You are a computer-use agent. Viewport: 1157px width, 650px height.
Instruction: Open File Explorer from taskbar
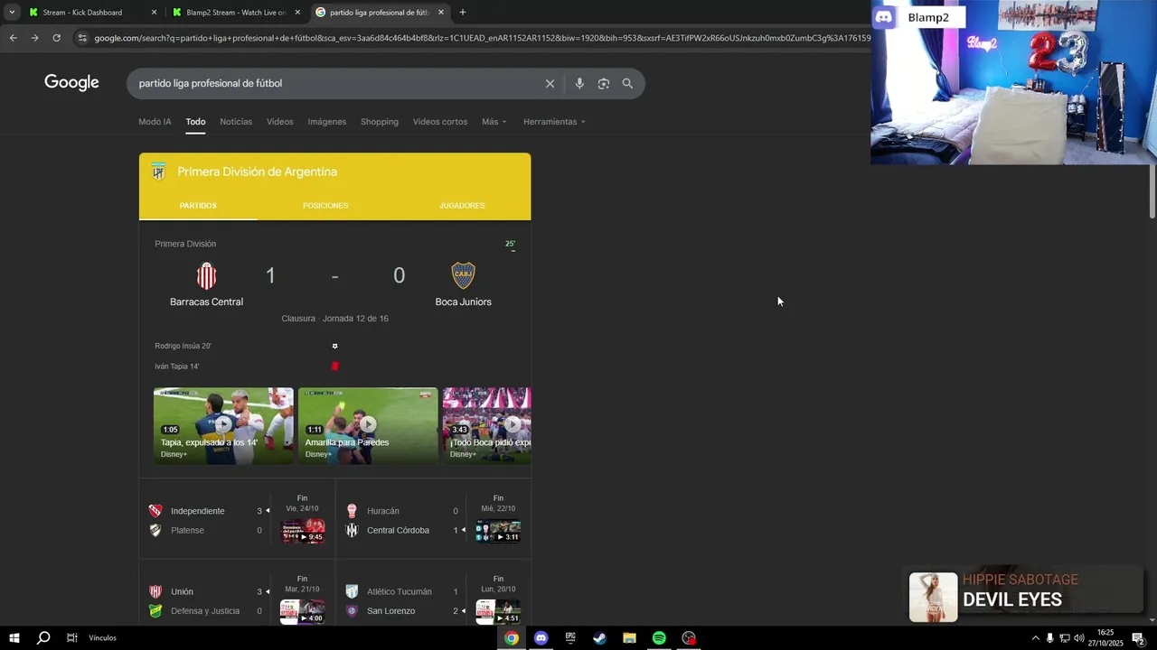[629, 638]
